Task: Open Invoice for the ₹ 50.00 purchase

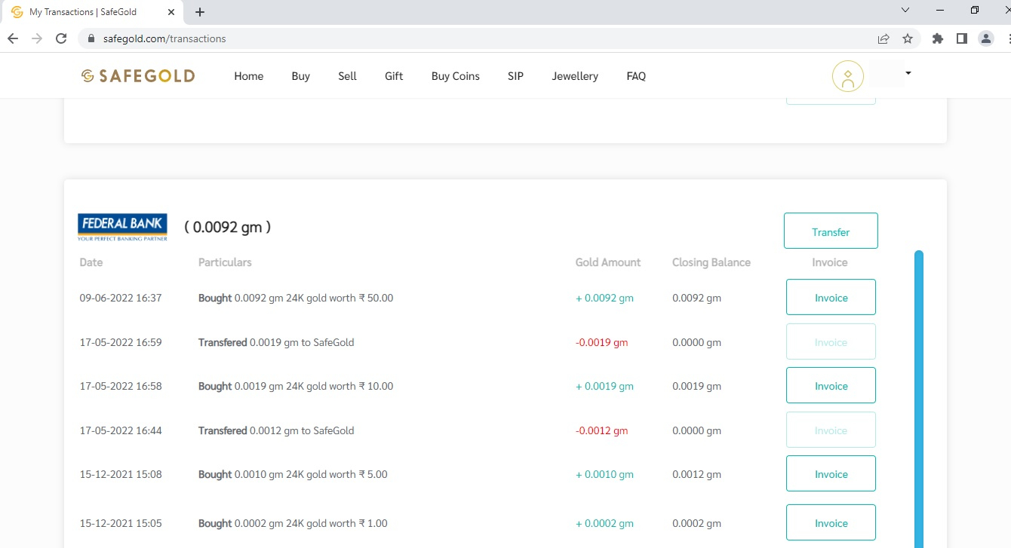Action: 831,298
